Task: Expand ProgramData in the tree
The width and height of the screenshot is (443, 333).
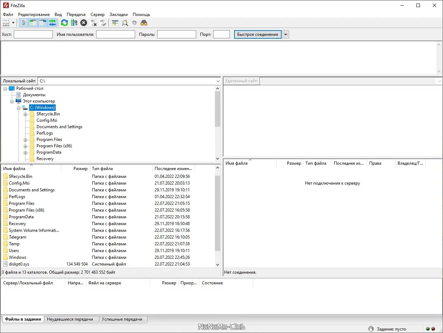Action: 25,152
